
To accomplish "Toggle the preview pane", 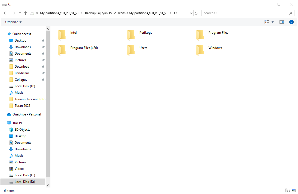I will (282, 22).
